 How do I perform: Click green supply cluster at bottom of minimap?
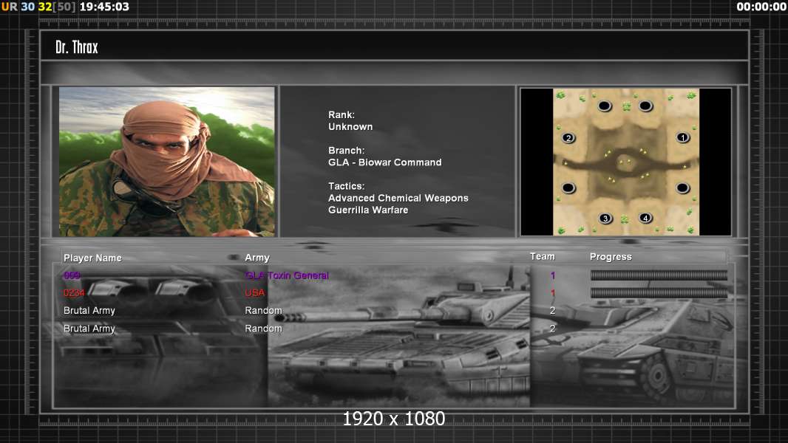[625, 219]
